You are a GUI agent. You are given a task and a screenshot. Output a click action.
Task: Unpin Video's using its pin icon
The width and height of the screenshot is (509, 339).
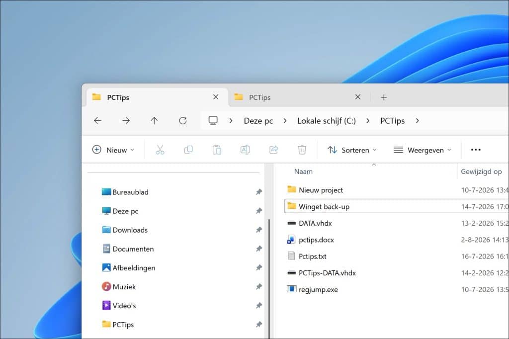pos(258,305)
